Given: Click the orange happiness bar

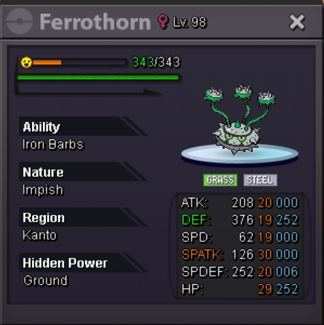Looking at the screenshot, I should (47, 63).
